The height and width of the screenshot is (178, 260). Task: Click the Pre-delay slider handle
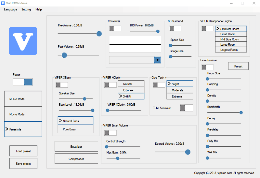(x=207, y=135)
